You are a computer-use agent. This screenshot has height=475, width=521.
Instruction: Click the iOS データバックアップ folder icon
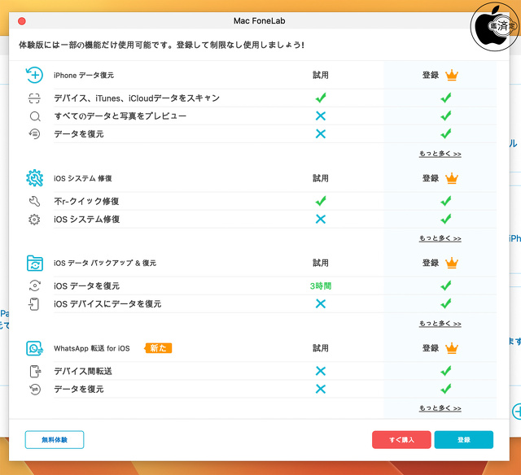(x=34, y=263)
